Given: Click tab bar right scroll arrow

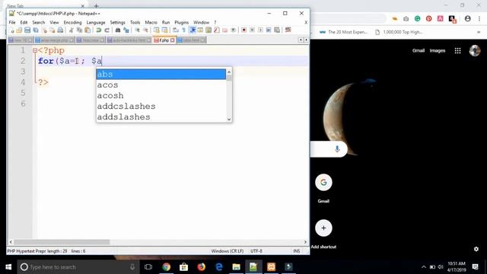Looking at the screenshot, I should pos(306,40).
